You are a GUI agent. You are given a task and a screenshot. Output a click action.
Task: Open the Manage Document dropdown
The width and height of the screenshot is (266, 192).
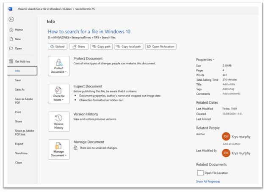(59, 150)
